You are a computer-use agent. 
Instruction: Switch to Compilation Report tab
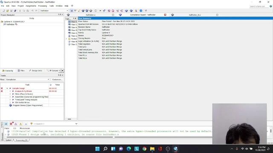(x=143, y=15)
